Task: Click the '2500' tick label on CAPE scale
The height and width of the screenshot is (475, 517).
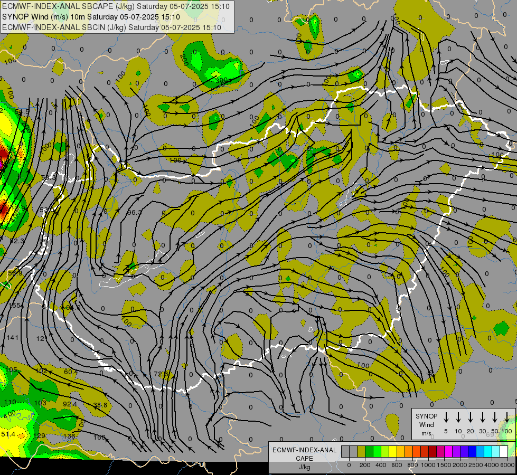Action: coord(476,465)
